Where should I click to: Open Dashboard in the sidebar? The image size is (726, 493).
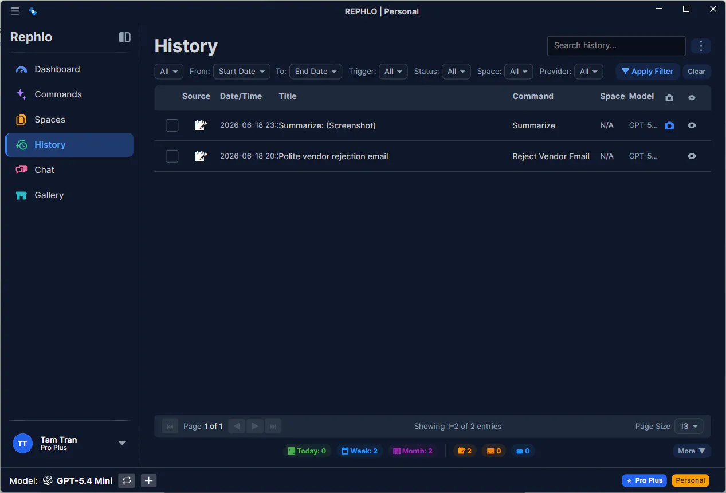pyautogui.click(x=69, y=69)
